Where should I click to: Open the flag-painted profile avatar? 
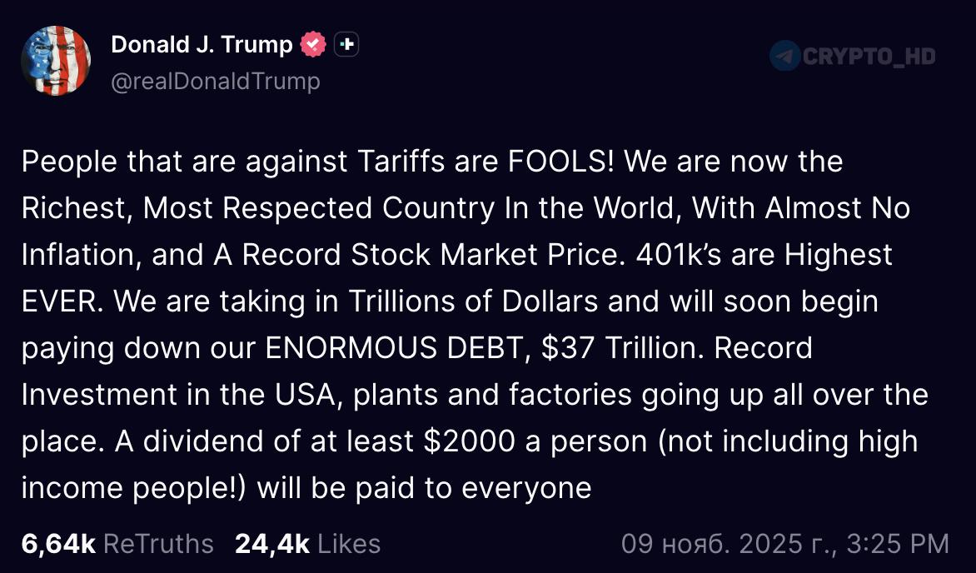[56, 60]
